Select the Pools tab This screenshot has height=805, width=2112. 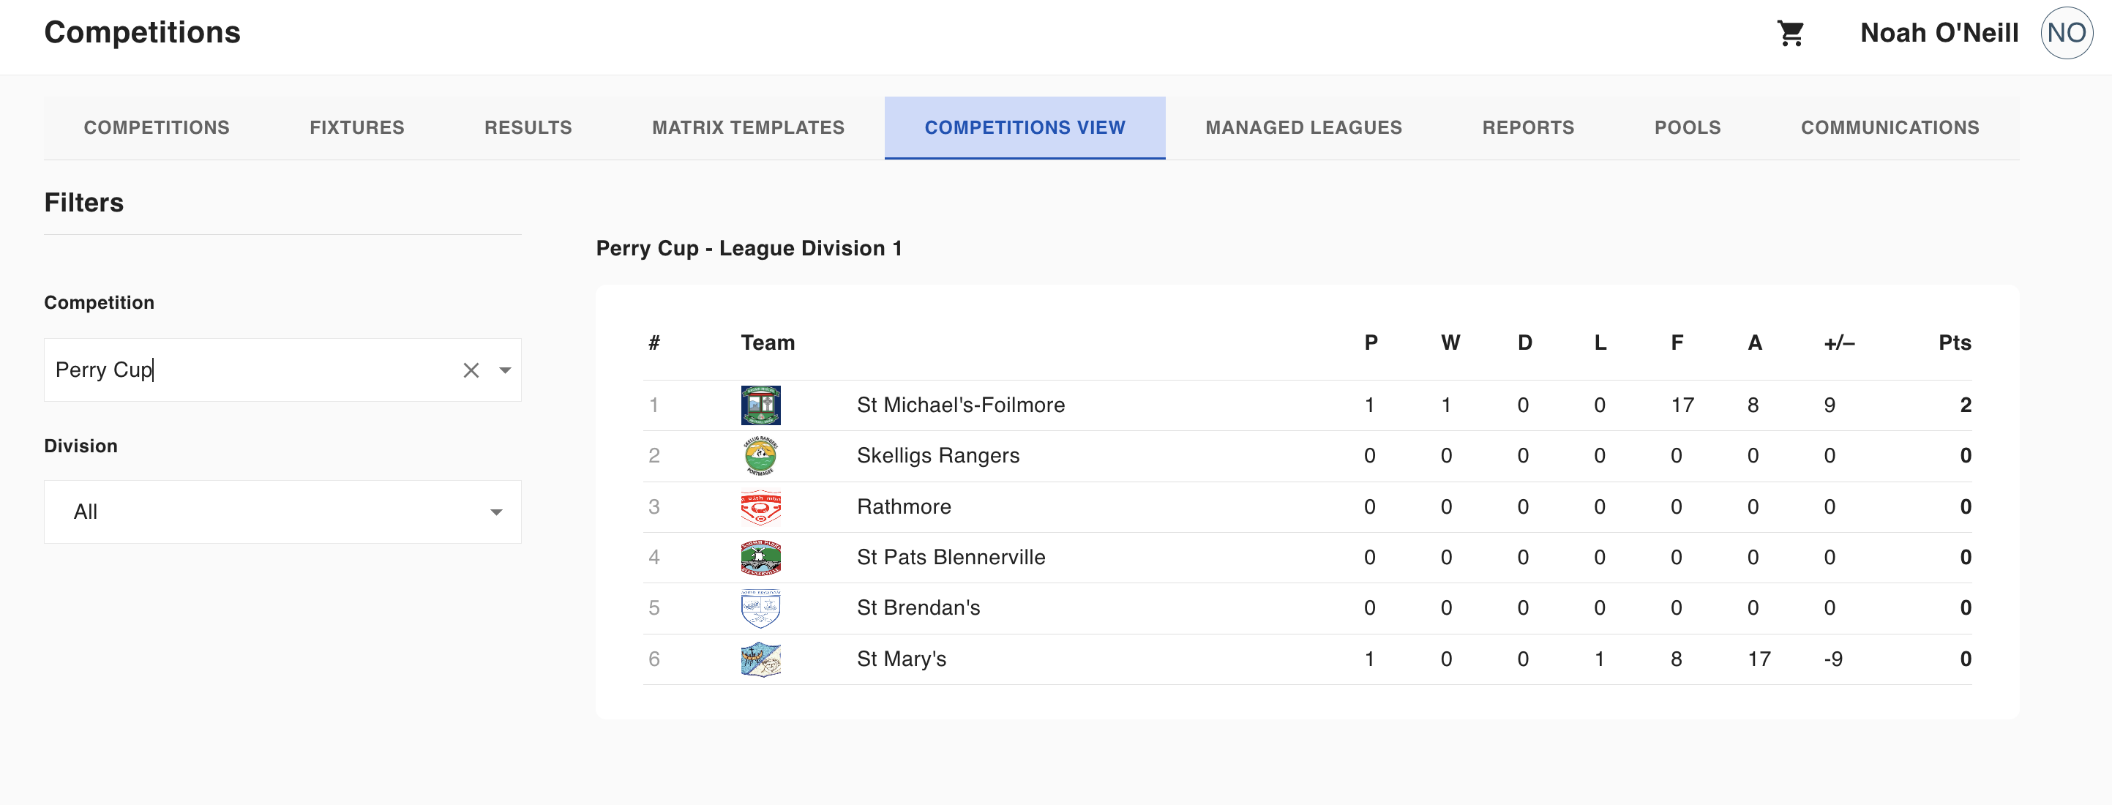(x=1688, y=128)
